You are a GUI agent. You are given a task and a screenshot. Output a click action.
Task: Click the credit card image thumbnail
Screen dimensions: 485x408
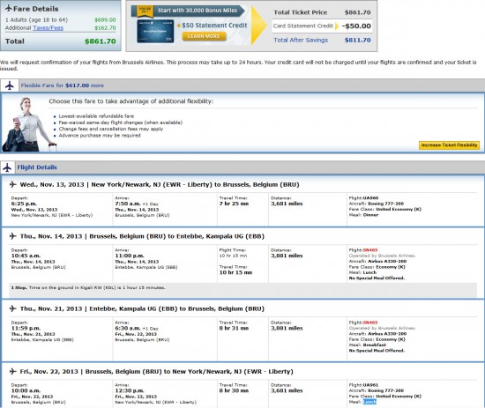pyautogui.click(x=155, y=31)
